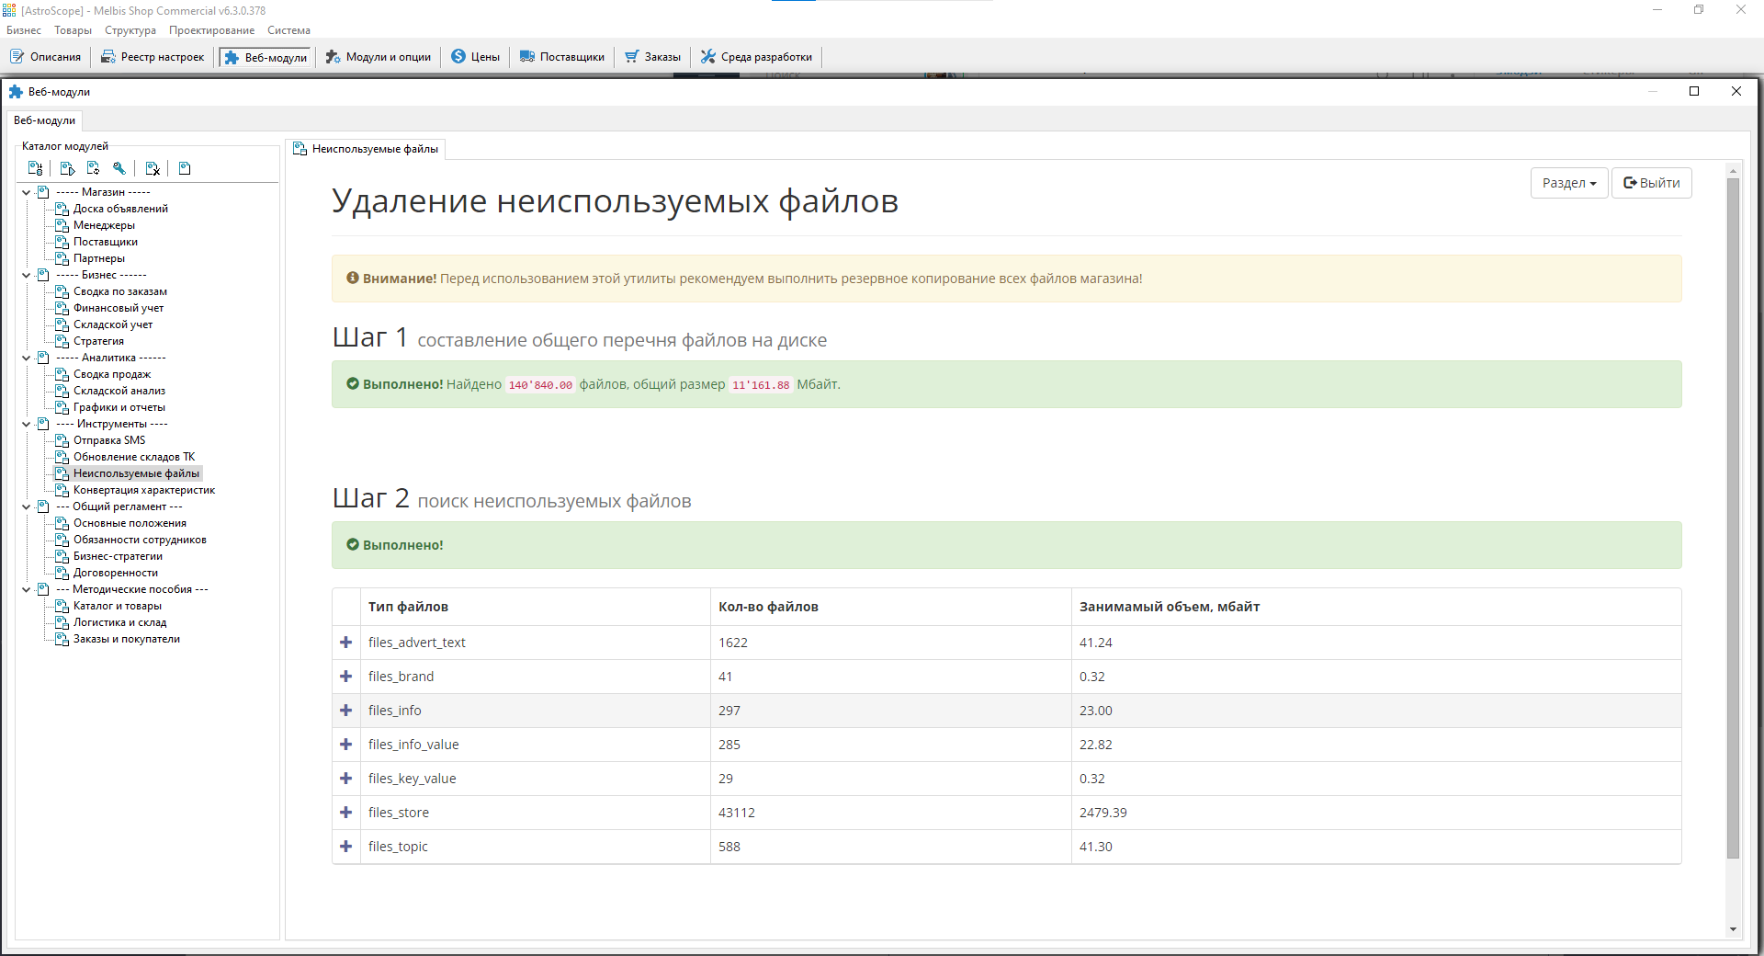Select Менеджеры in the module tree
1764x956 pixels.
(x=104, y=225)
